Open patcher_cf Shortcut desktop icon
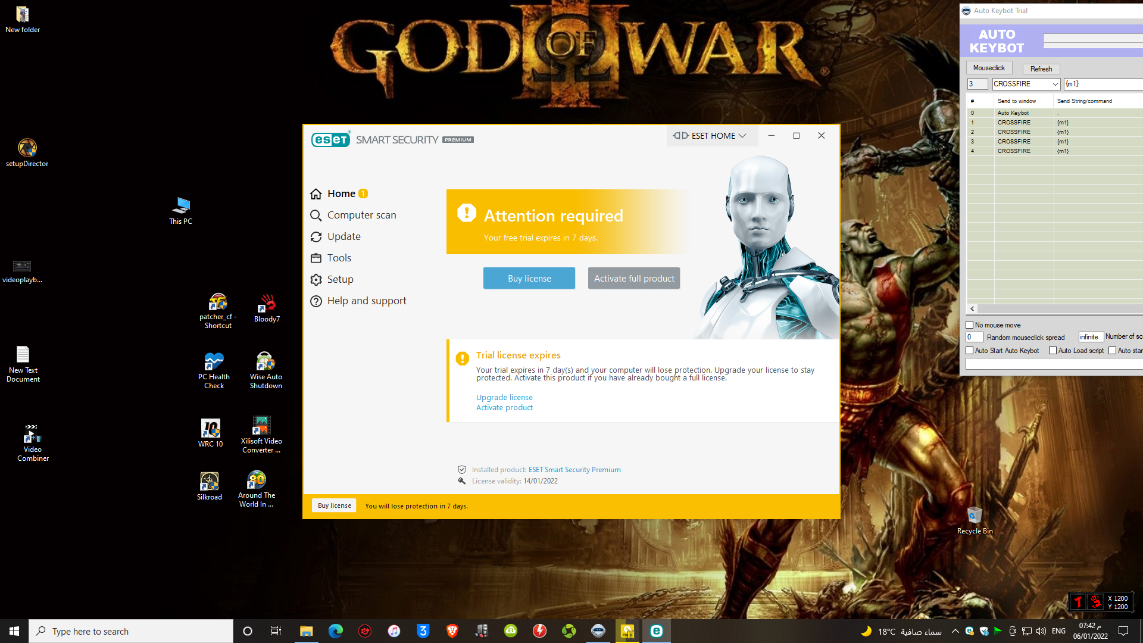This screenshot has height=643, width=1143. click(218, 311)
